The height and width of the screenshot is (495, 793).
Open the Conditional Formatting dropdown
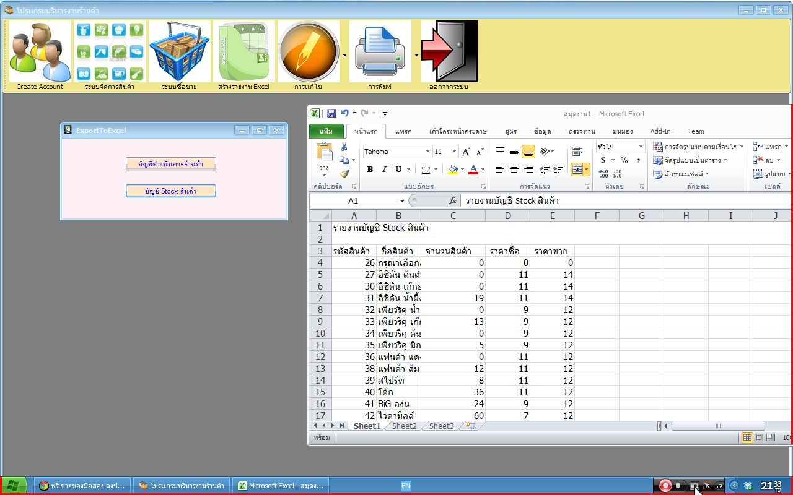[698, 147]
